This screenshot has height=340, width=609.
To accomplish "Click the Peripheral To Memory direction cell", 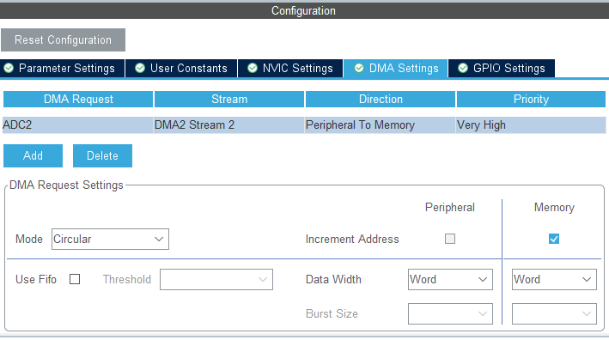I will click(380, 125).
